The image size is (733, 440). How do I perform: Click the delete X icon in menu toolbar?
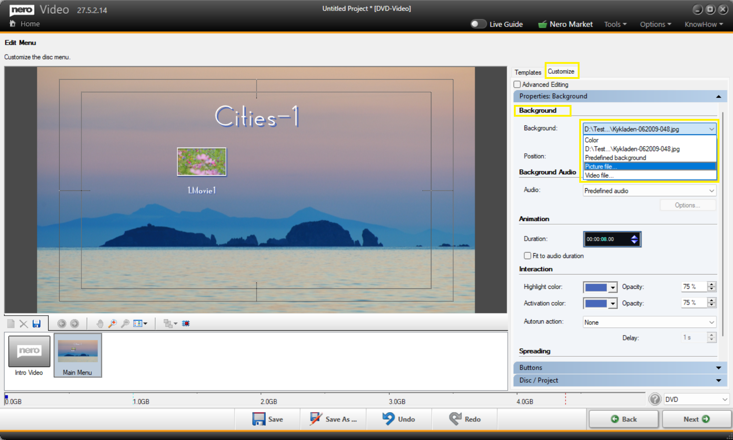23,323
